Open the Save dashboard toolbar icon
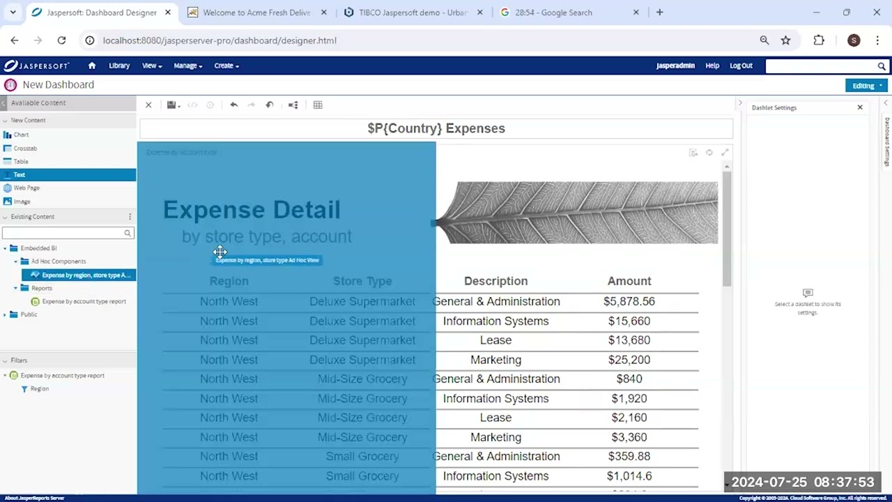This screenshot has width=892, height=502. point(172,105)
